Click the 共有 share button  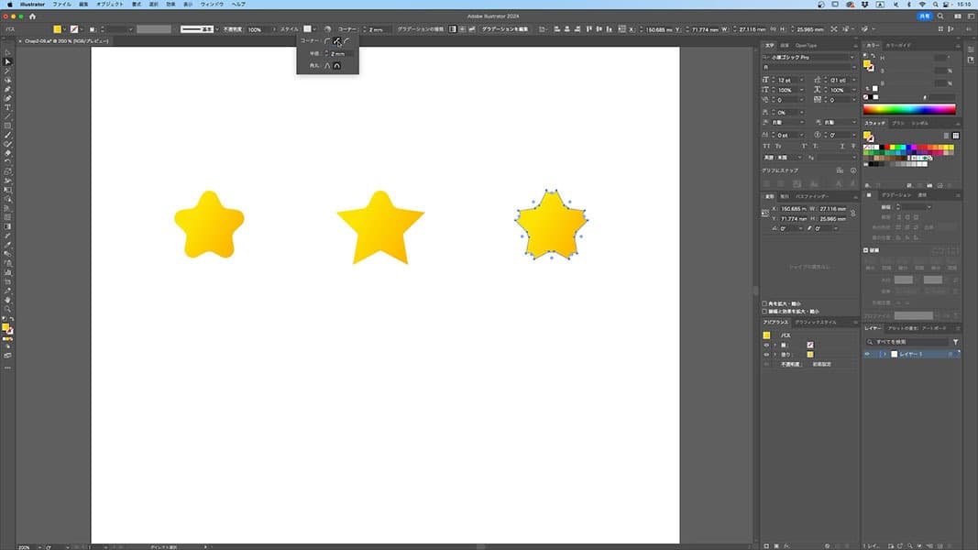(923, 16)
